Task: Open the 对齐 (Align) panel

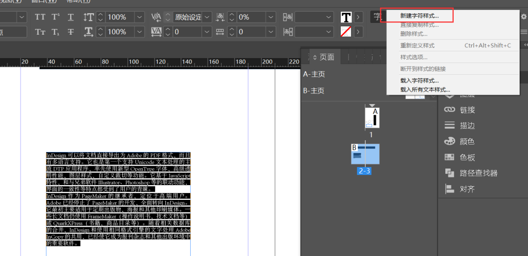Action: click(460, 189)
